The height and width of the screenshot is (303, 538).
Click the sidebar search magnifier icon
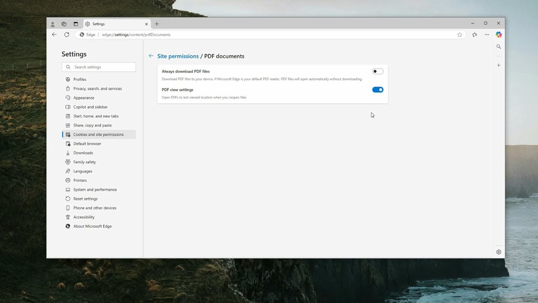[498, 47]
